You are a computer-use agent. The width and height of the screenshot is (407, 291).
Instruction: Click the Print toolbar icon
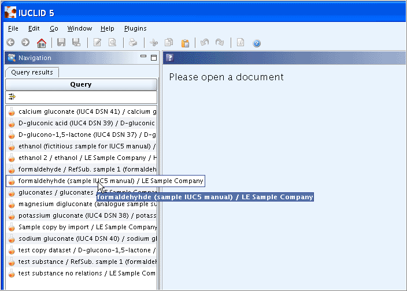tap(133, 42)
